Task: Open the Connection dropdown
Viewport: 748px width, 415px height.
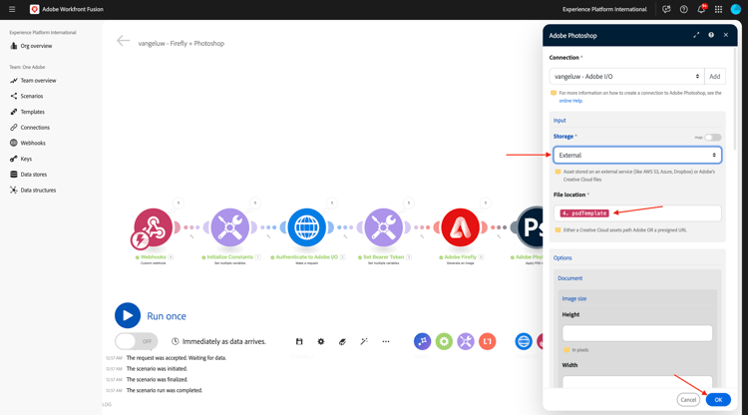Action: click(x=626, y=77)
